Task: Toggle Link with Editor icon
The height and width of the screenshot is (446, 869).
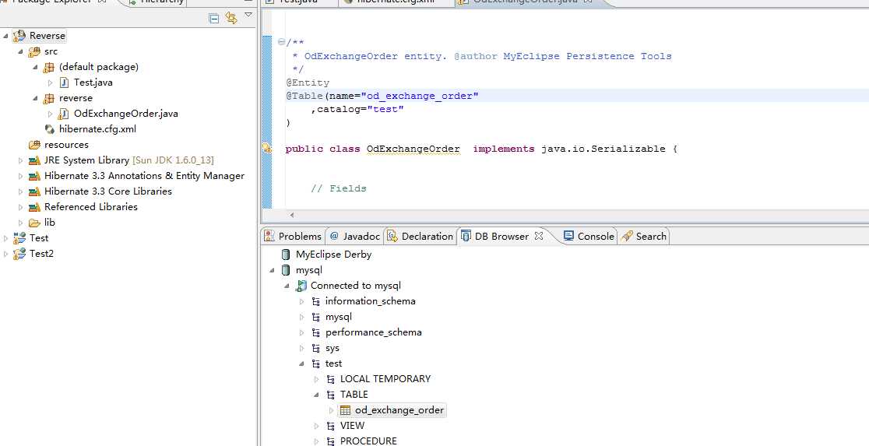Action: (231, 18)
